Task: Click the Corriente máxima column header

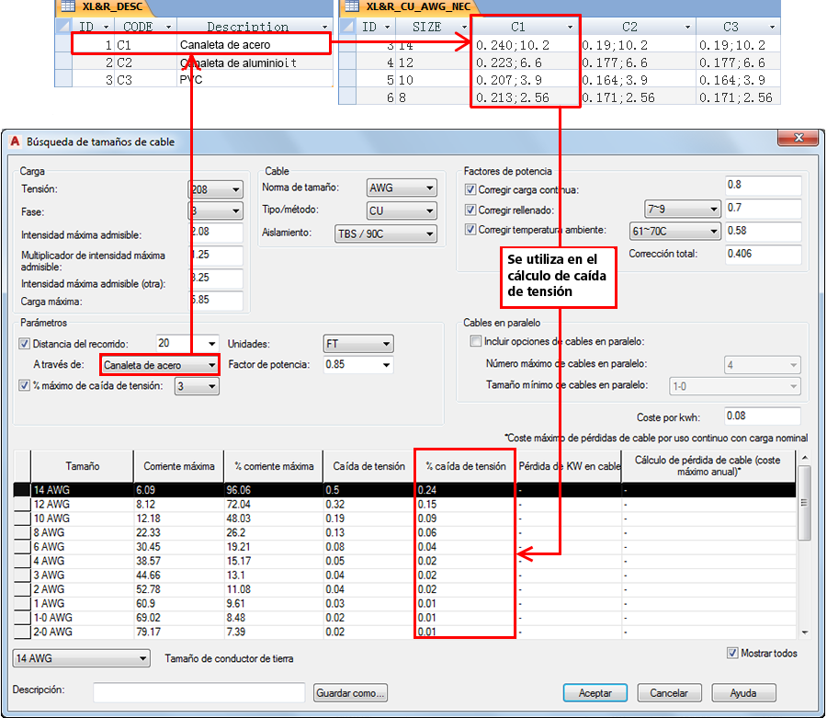Action: click(179, 466)
